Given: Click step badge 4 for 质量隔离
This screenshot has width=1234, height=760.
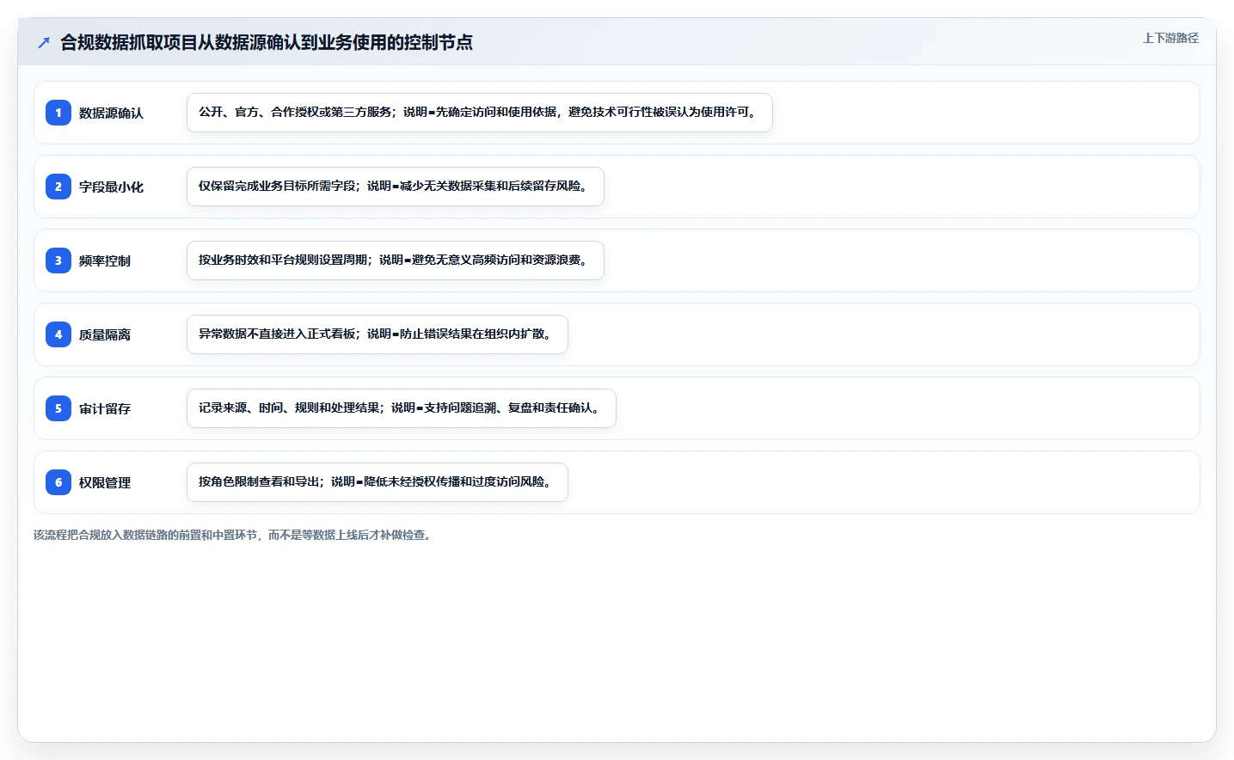Looking at the screenshot, I should 58,334.
